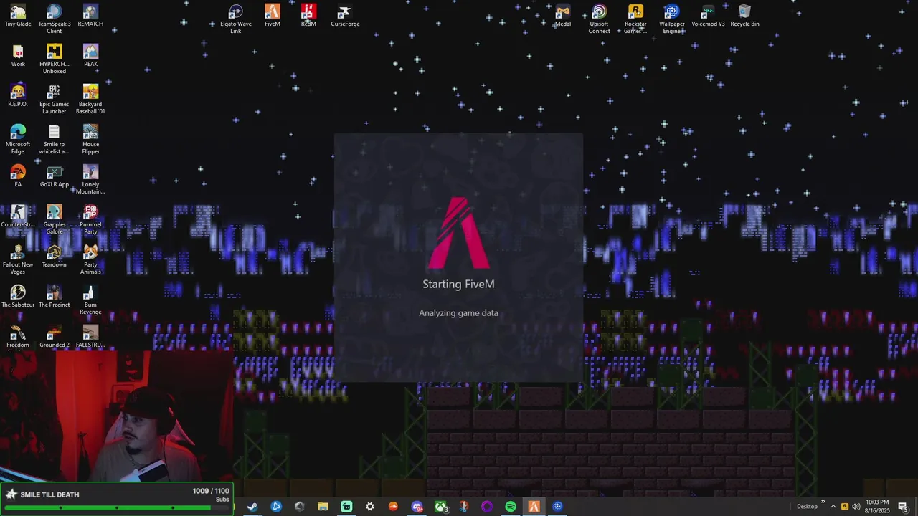Click the yellow Rockstar tray icon
Viewport: 918px width, 516px height.
coord(845,507)
